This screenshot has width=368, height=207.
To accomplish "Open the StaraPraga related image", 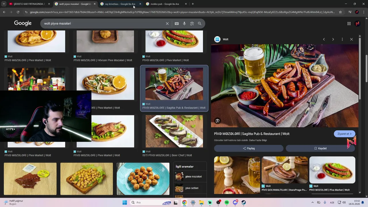I will point(285,170).
